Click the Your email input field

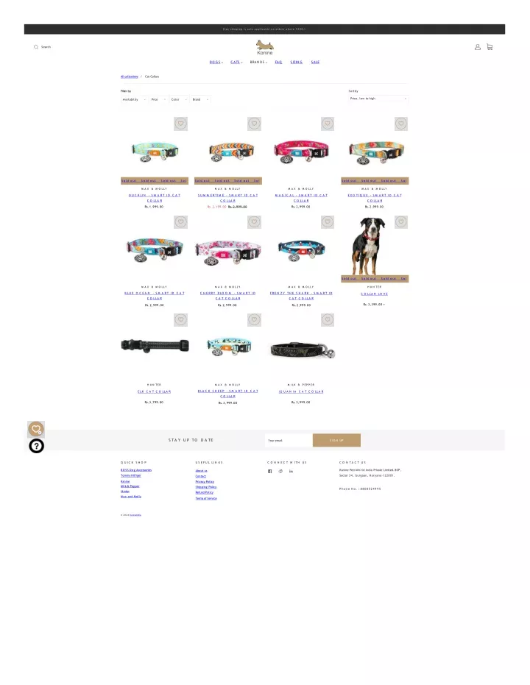(289, 440)
